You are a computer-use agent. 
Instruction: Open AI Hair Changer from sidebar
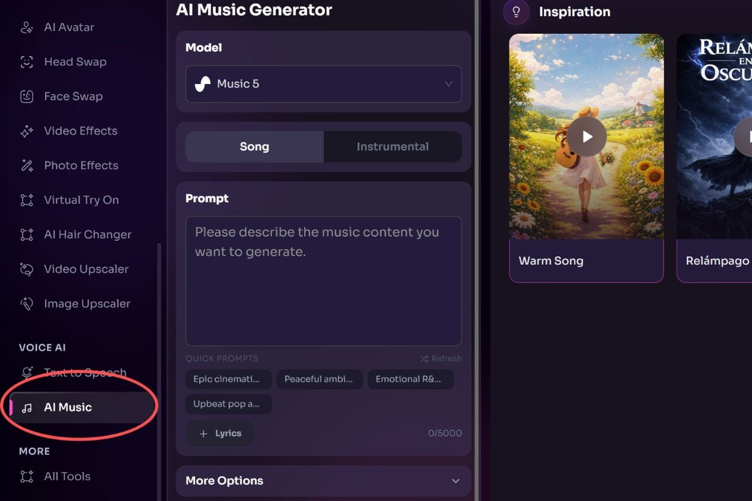(x=87, y=235)
